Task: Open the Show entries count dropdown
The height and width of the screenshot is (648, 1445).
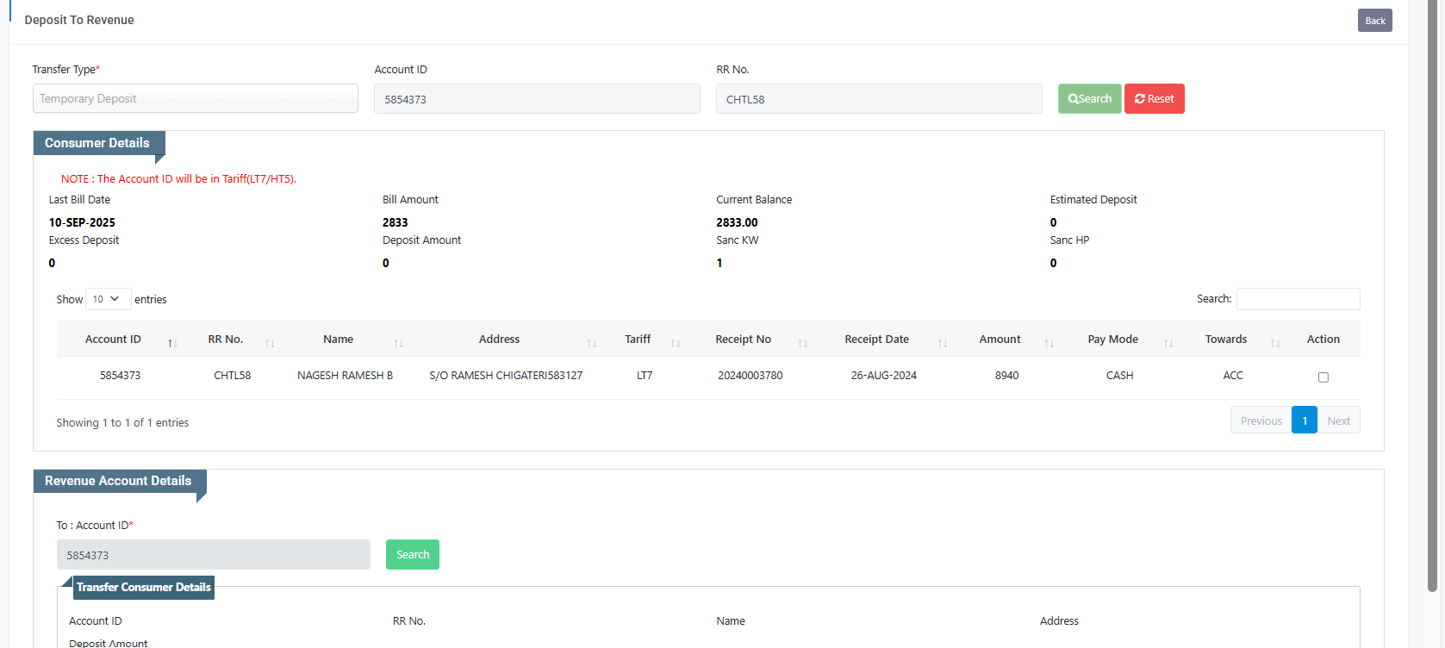Action: click(108, 299)
